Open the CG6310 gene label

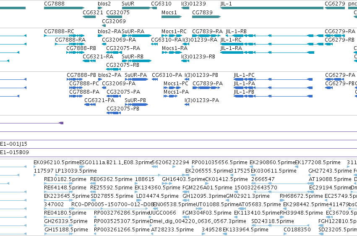coord(161,4)
